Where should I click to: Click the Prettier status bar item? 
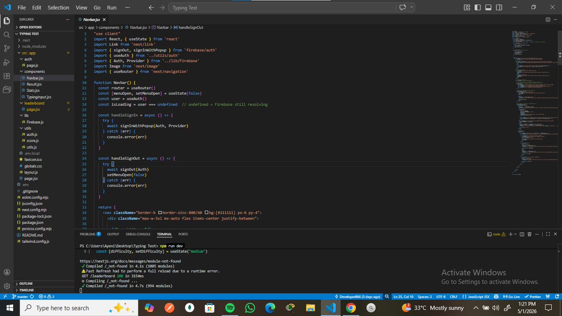click(532, 296)
